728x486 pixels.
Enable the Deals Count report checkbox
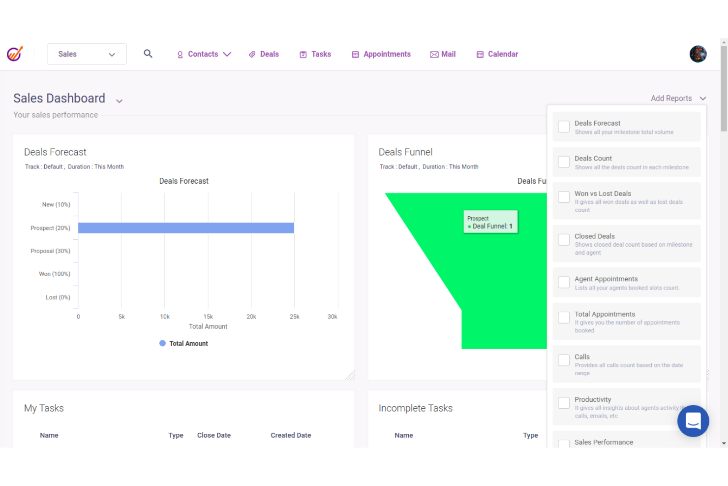tap(564, 162)
